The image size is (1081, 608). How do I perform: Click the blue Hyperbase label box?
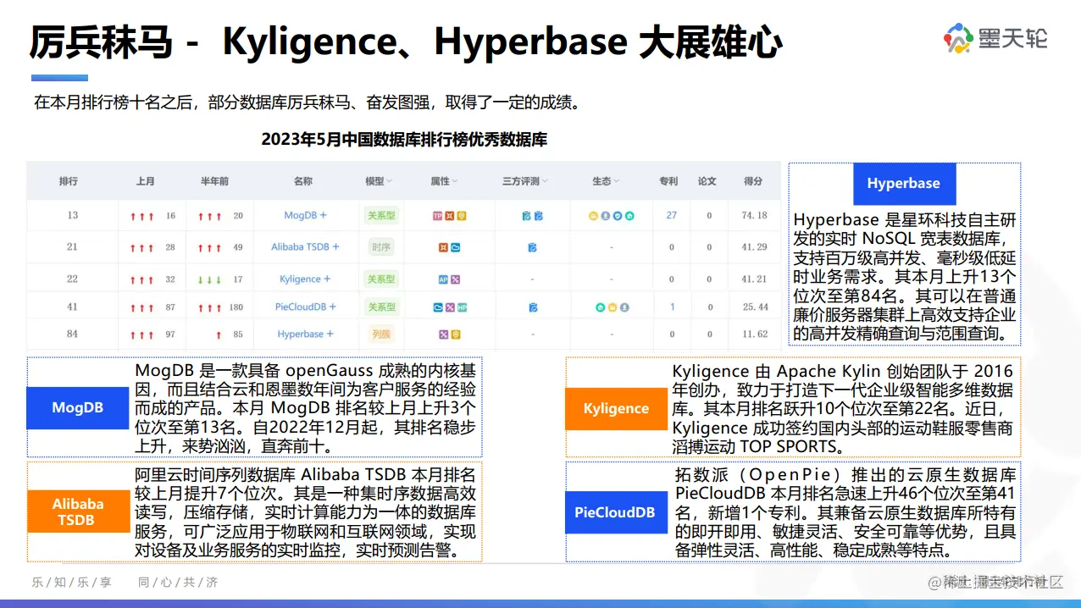pyautogui.click(x=903, y=184)
